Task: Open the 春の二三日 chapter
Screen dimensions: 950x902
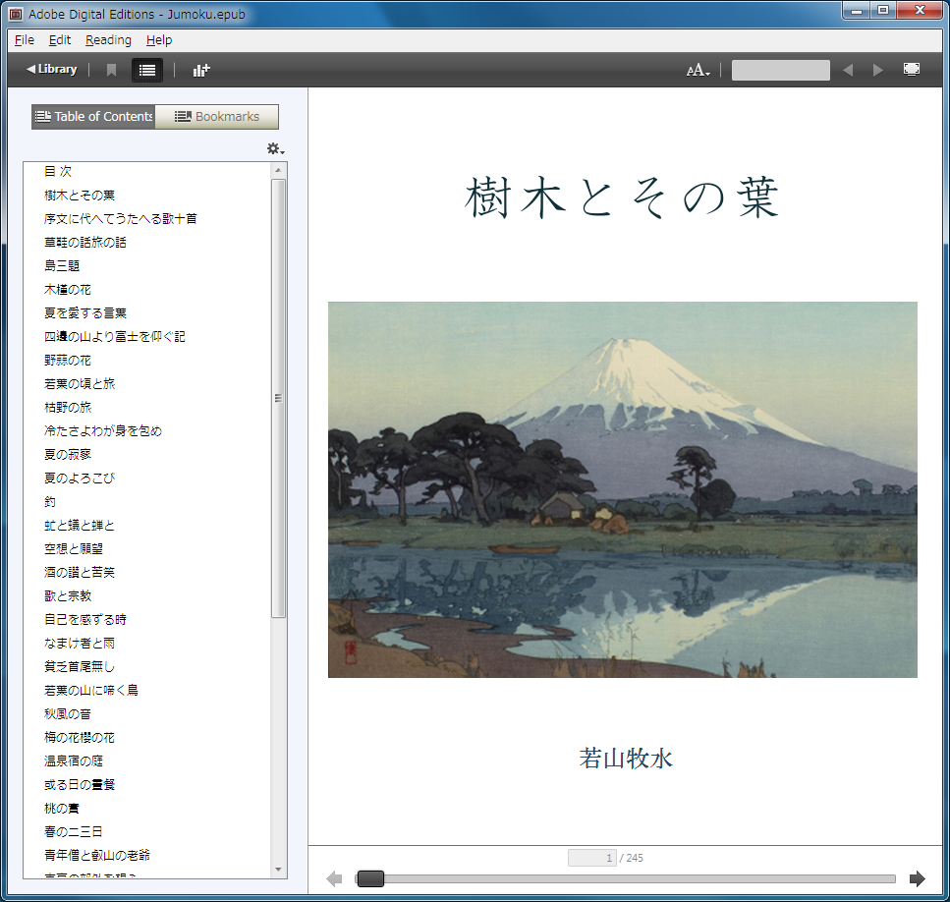Action: click(74, 833)
